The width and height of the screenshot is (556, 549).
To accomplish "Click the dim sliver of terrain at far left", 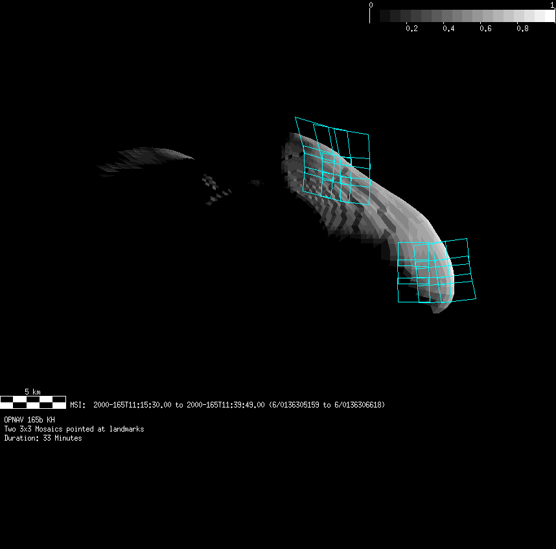I will point(146,160).
